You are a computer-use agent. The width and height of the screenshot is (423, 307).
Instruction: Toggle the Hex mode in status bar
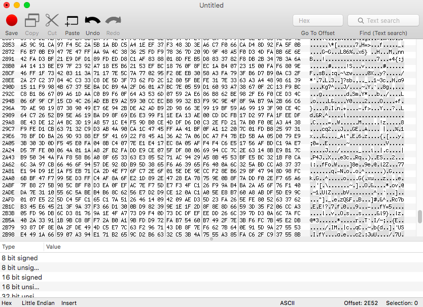pyautogui.click(x=7, y=303)
